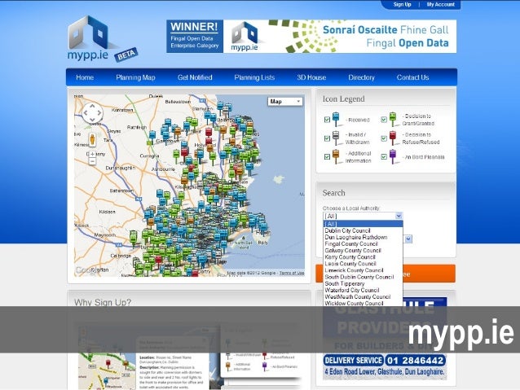520x390 pixels.
Task: Click the Search panel heading
Action: pos(333,193)
